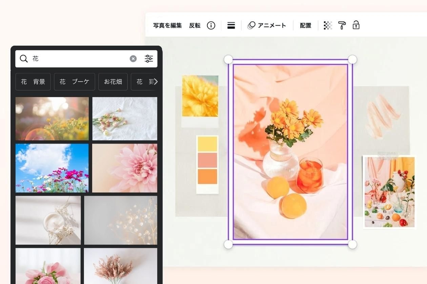Select the blue sky cosmos field thumbnail

pyautogui.click(x=52, y=168)
